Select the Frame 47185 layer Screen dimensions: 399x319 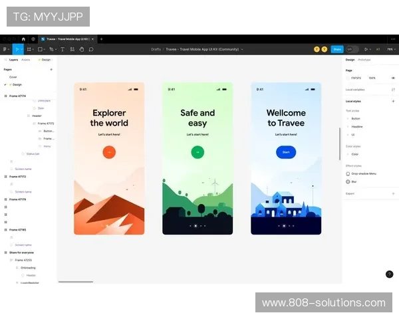18,230
